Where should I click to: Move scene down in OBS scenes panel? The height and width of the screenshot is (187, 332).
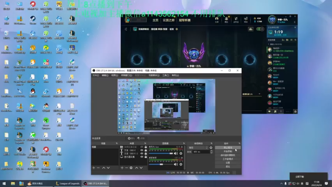point(108,168)
